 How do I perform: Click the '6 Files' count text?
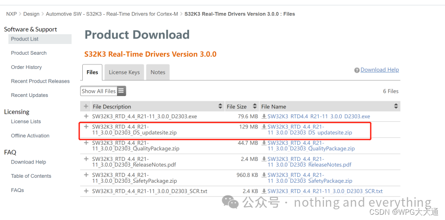click(x=391, y=91)
